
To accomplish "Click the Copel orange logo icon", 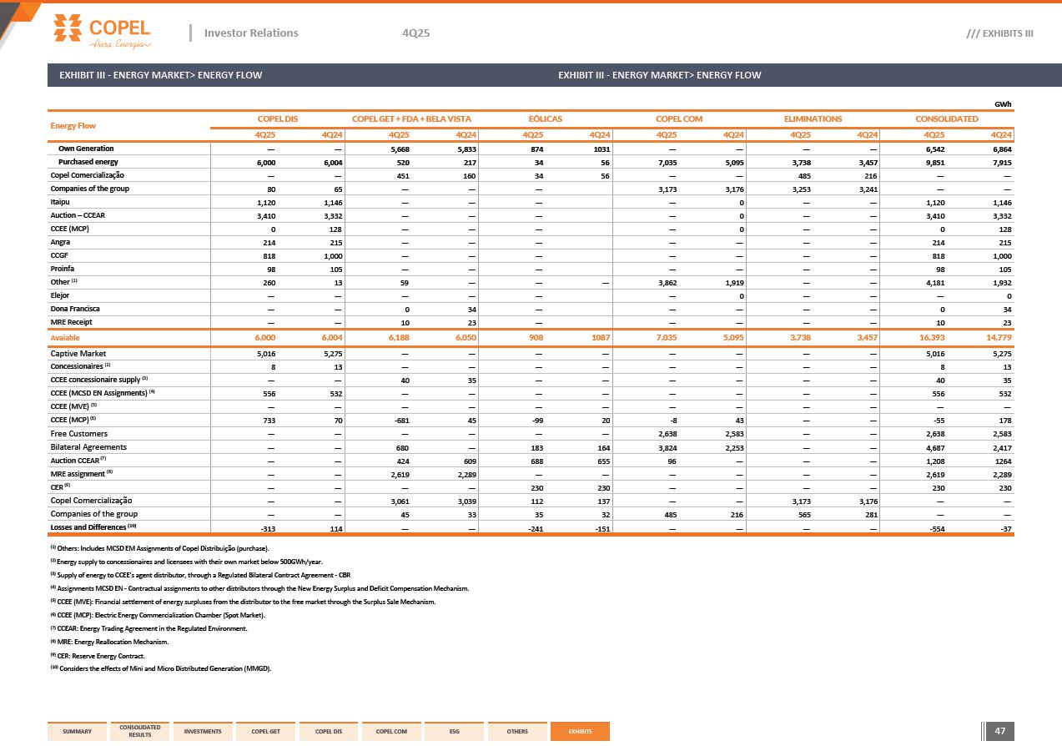I will pos(70,28).
